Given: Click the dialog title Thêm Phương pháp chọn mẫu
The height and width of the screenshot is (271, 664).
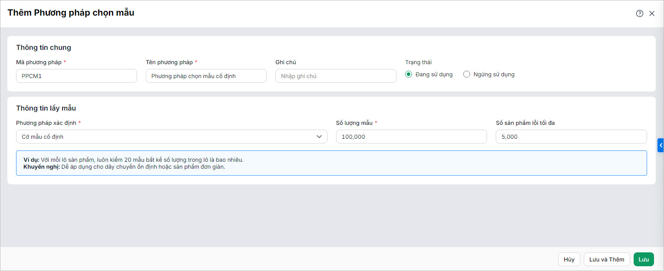Looking at the screenshot, I should pos(71,13).
